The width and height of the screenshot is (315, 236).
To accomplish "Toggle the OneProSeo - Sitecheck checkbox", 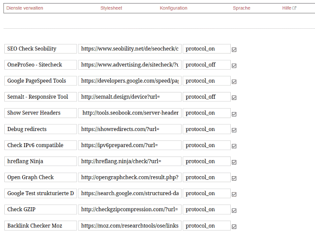I will 234,66.
